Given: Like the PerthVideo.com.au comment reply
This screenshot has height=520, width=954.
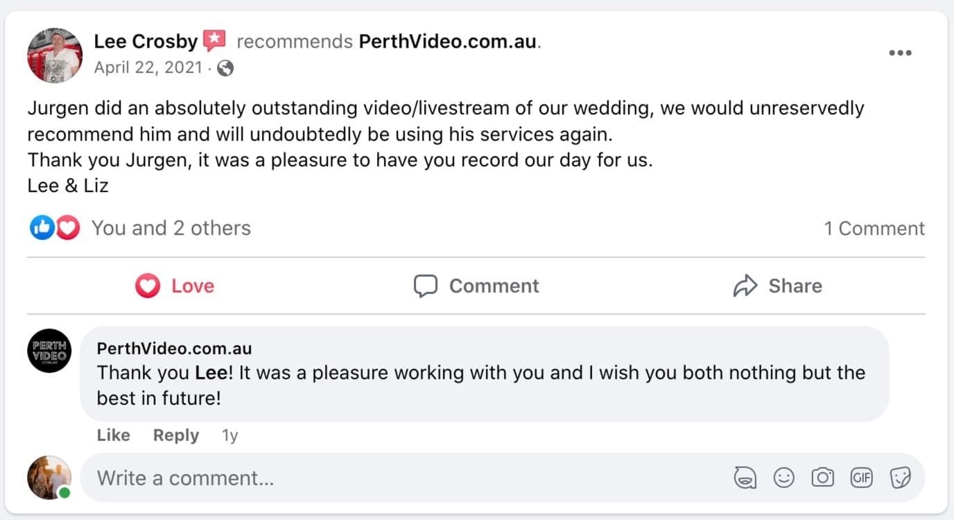Looking at the screenshot, I should click(113, 435).
